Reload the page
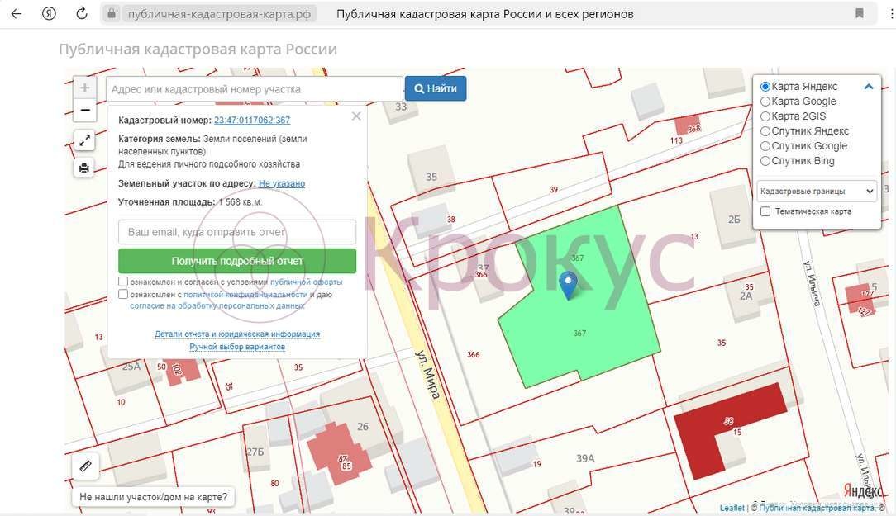Image resolution: width=896 pixels, height=516 pixels. pos(82,14)
